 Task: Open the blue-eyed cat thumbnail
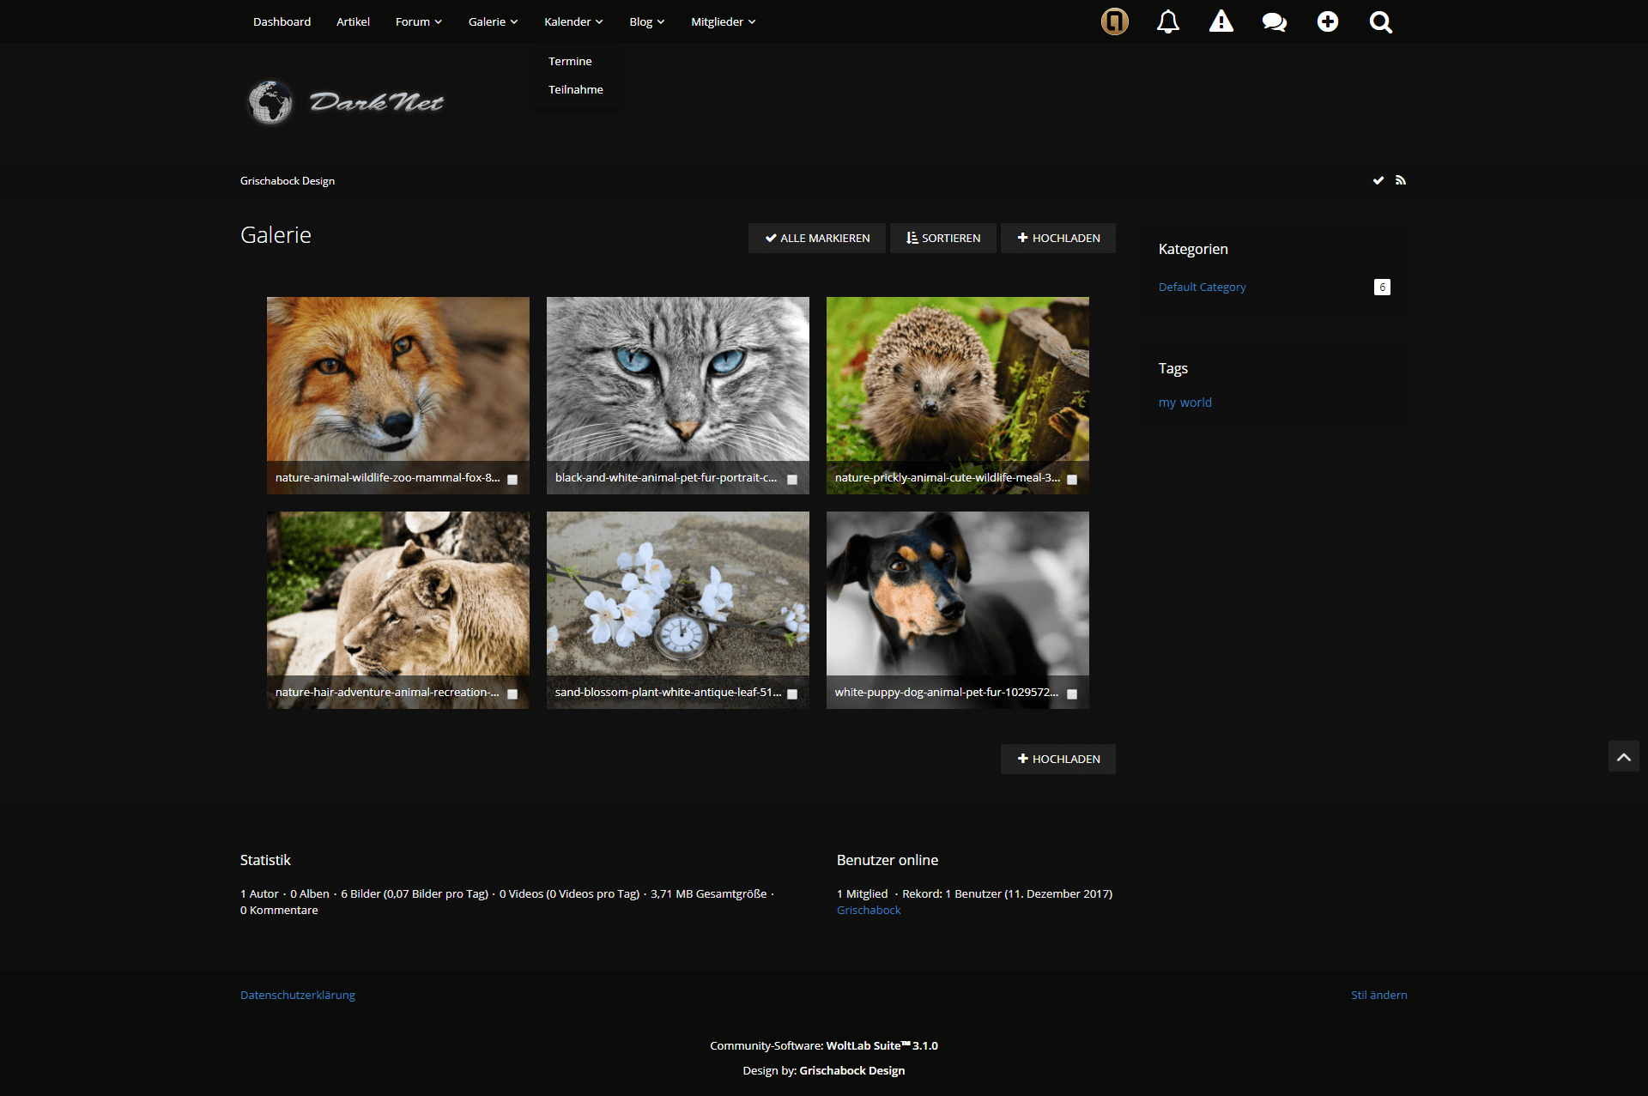(677, 379)
